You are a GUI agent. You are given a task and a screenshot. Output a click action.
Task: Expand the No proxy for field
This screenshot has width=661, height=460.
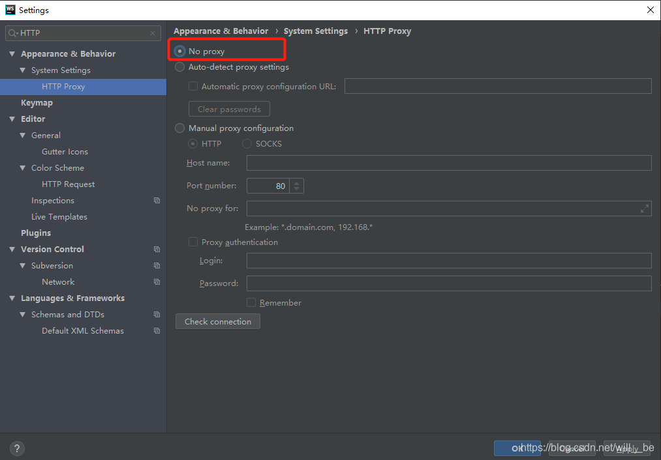click(645, 208)
